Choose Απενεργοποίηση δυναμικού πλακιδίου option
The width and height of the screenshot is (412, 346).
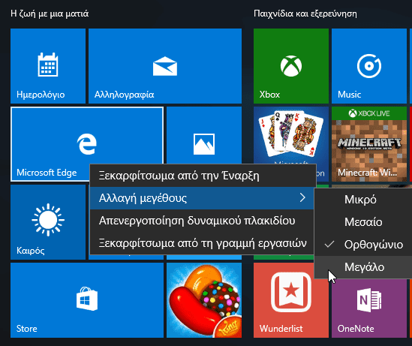(202, 221)
